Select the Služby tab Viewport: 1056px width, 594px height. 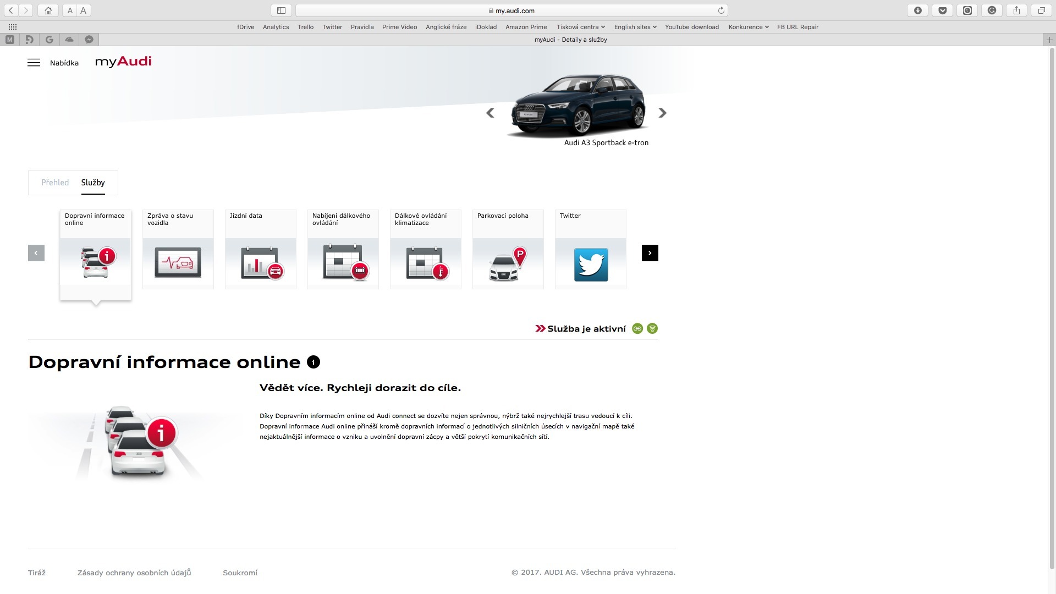tap(93, 183)
